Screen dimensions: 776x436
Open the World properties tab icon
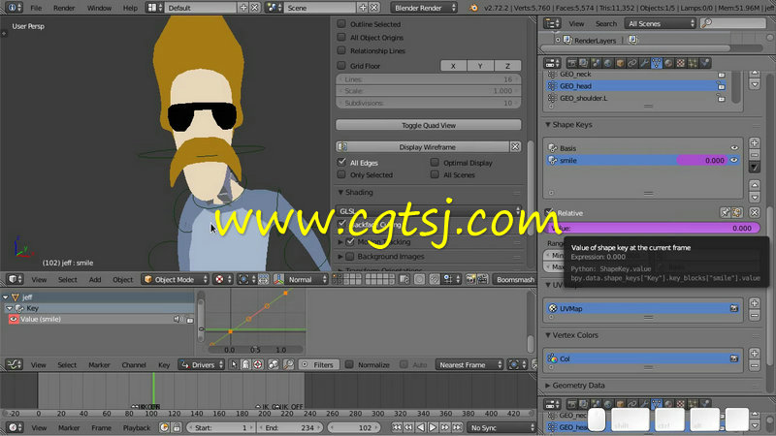click(608, 63)
